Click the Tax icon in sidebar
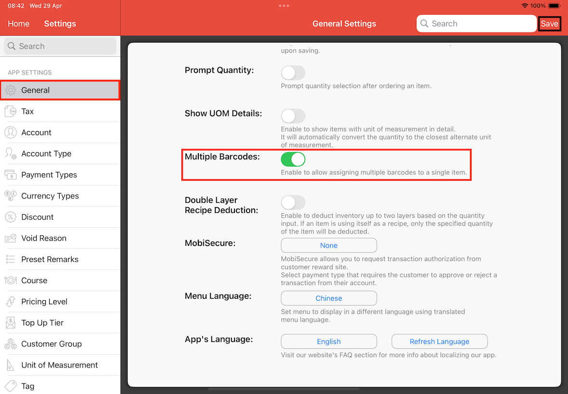Screen dimensions: 568x394 click(x=11, y=111)
